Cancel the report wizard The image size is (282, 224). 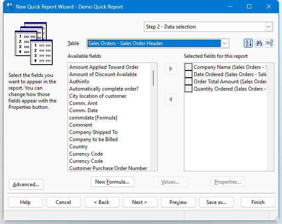click(63, 202)
